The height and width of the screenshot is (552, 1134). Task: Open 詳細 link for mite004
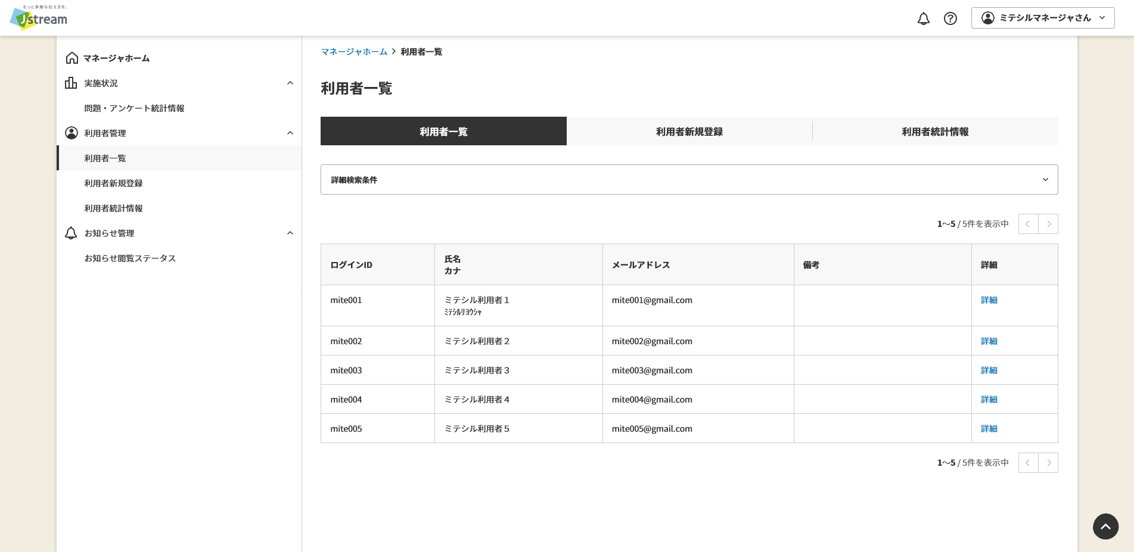[989, 400]
